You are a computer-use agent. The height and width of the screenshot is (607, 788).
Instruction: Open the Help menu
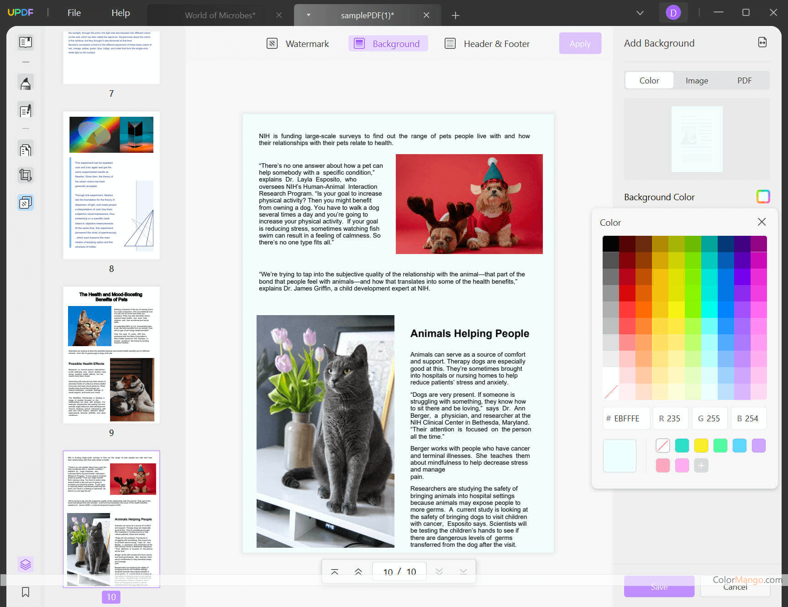[121, 13]
